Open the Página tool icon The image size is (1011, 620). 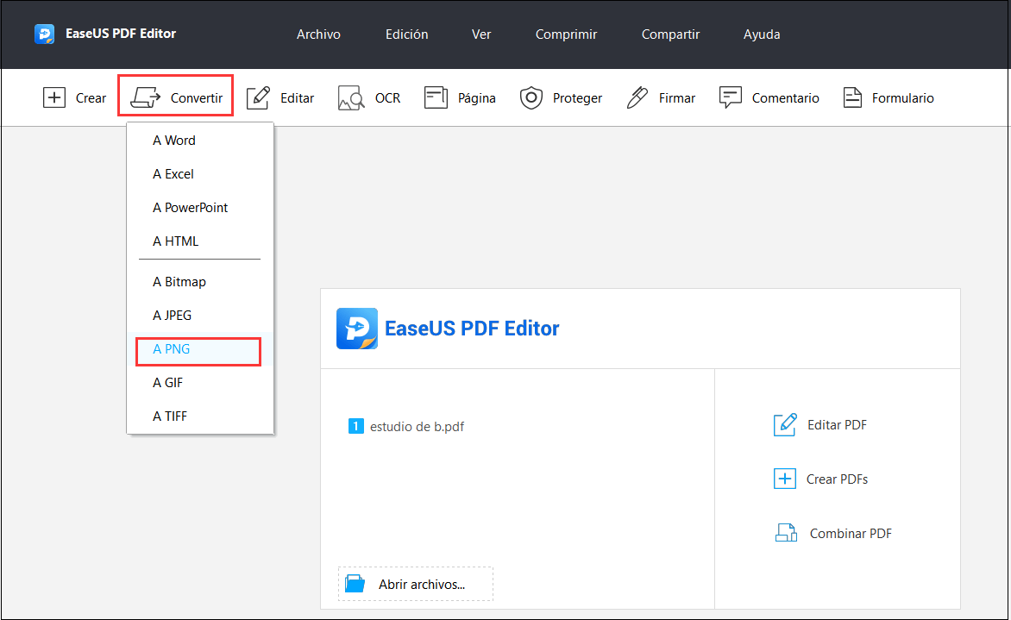tap(436, 98)
